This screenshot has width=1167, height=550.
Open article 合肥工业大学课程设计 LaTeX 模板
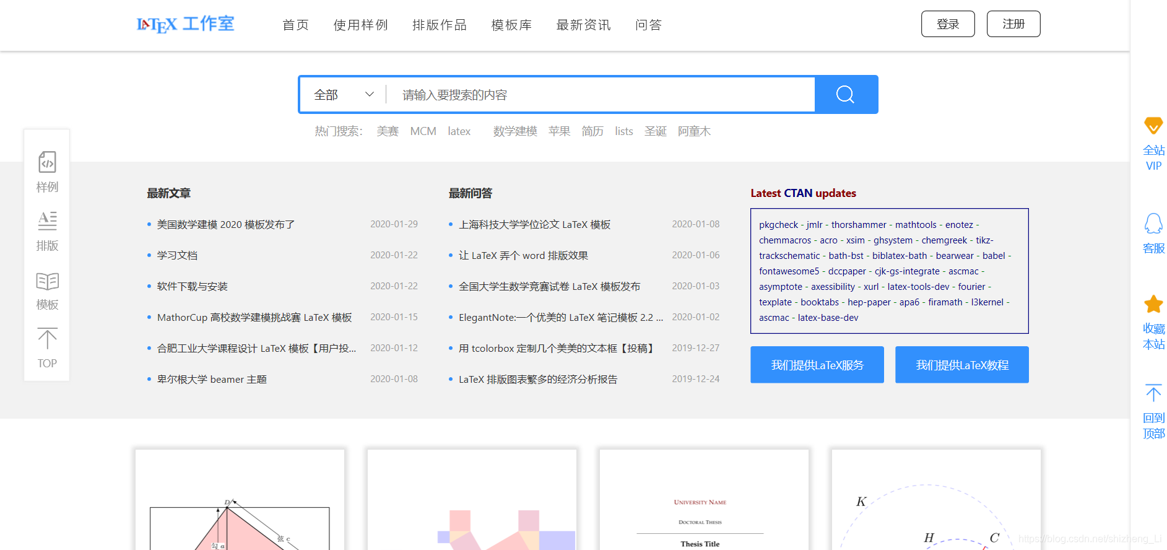point(256,348)
